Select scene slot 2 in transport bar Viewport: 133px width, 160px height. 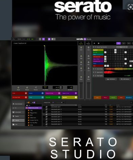click(124, 43)
